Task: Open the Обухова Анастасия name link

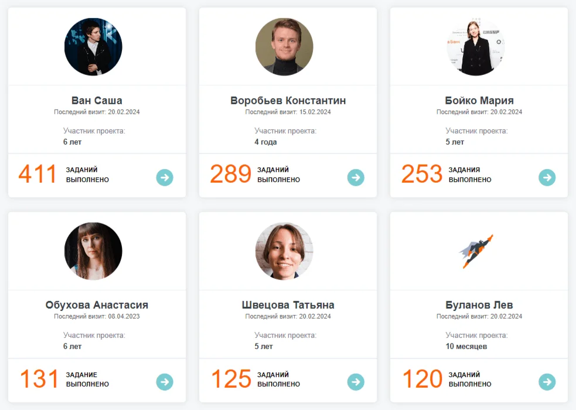Action: click(x=97, y=305)
